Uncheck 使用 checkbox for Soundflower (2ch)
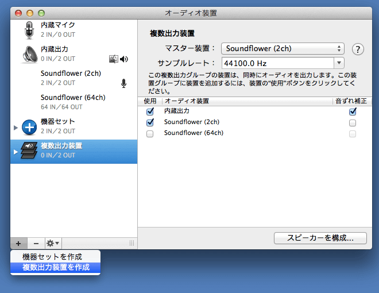 click(x=150, y=122)
